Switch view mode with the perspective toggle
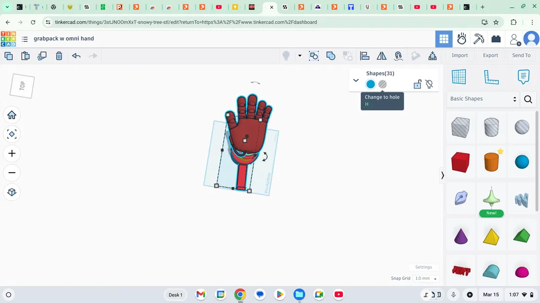Viewport: 540px width, 303px height. tap(12, 192)
